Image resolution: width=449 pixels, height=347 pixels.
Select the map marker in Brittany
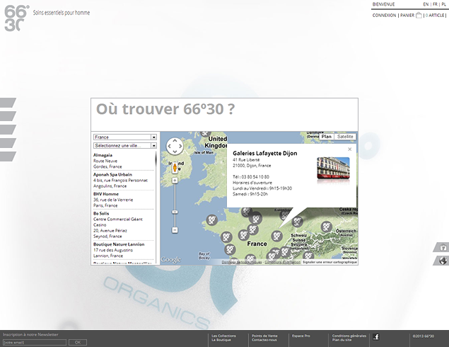coord(212,220)
